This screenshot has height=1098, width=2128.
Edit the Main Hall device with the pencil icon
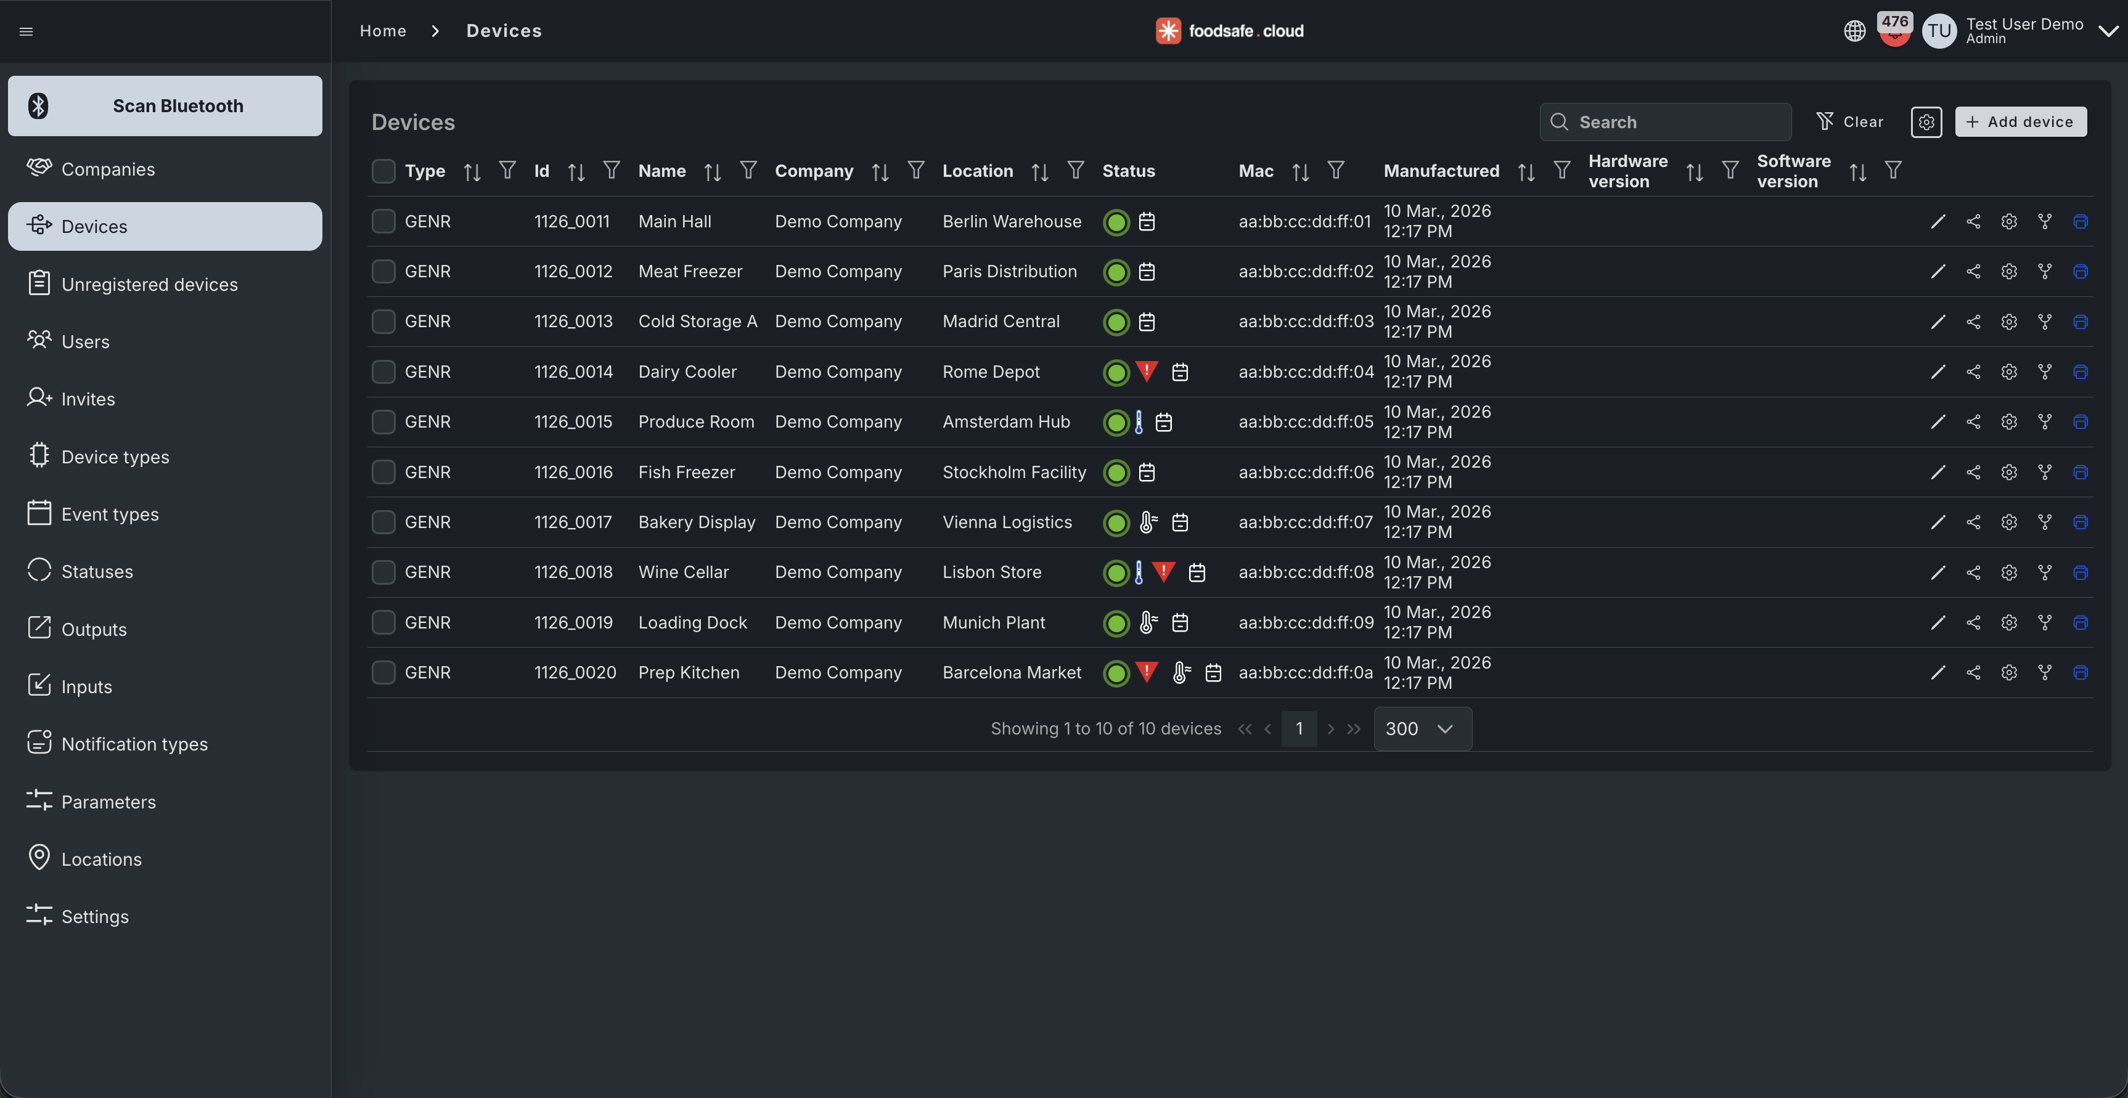point(1939,221)
